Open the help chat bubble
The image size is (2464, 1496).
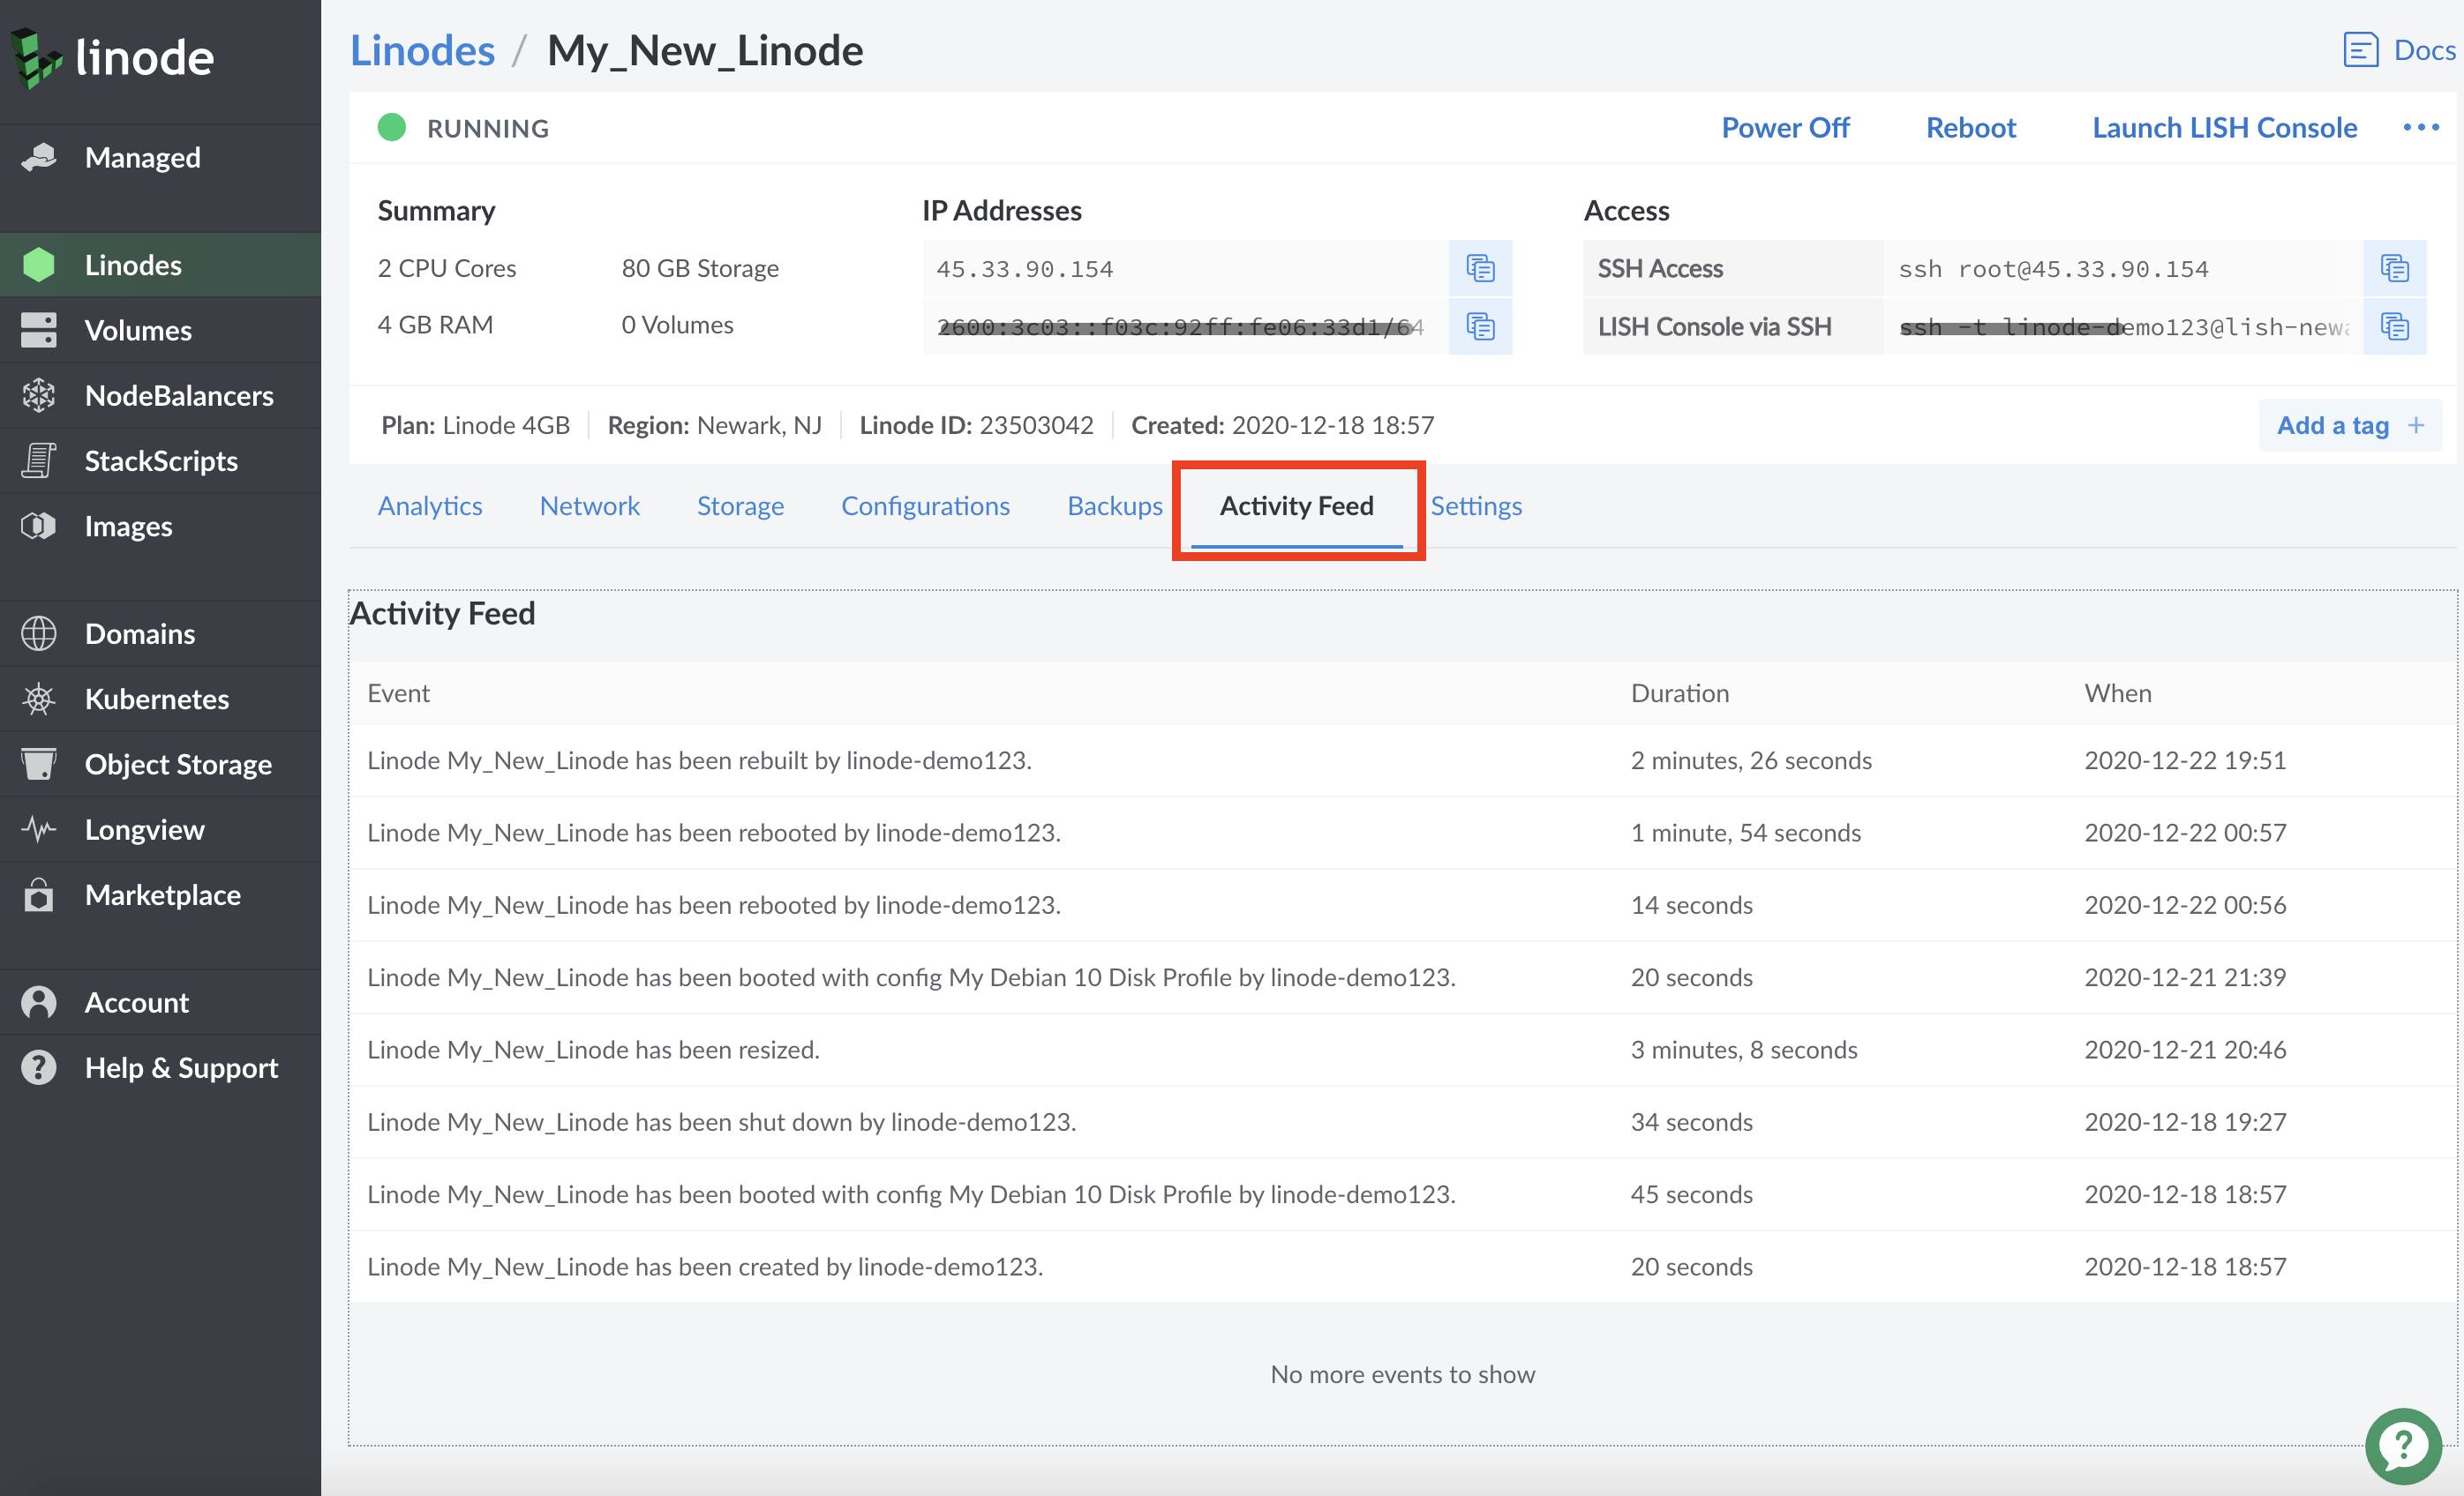tap(2404, 1446)
